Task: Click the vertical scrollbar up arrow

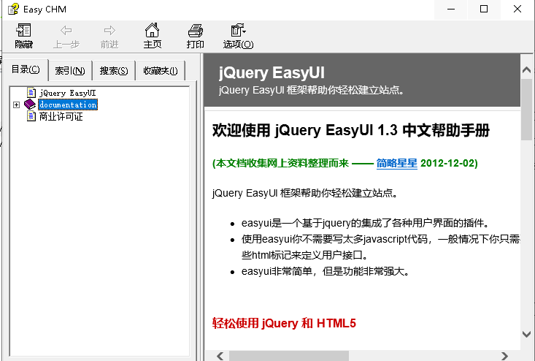Action: click(526, 70)
